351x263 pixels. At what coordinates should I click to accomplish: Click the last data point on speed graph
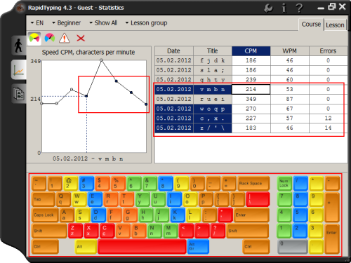(x=146, y=104)
